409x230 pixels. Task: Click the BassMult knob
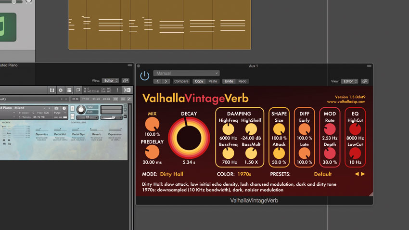click(x=251, y=153)
